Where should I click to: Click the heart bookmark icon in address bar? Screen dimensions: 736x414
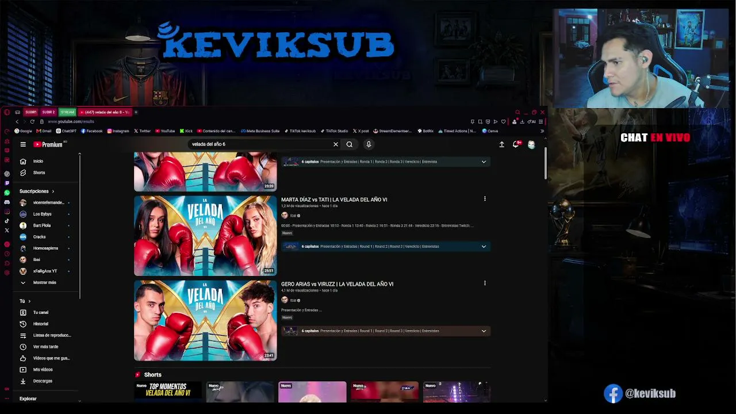pos(503,121)
